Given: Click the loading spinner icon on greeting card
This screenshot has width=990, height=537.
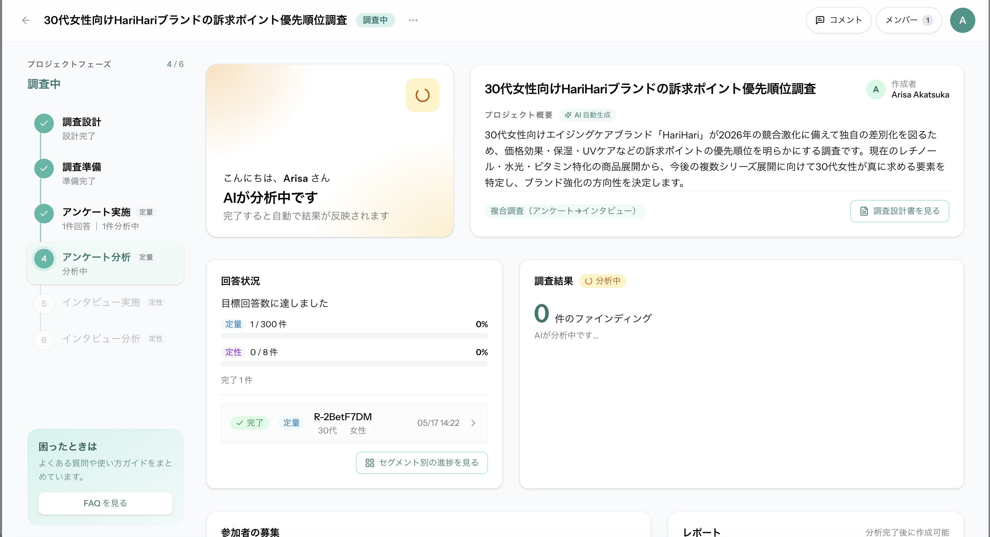Looking at the screenshot, I should [422, 95].
